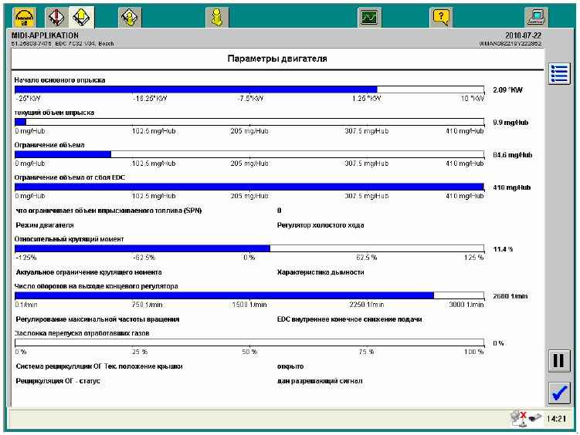This screenshot has width=580, height=435.
Task: Click EDC внутреннее конечное снижение подачи
Action: 350,319
